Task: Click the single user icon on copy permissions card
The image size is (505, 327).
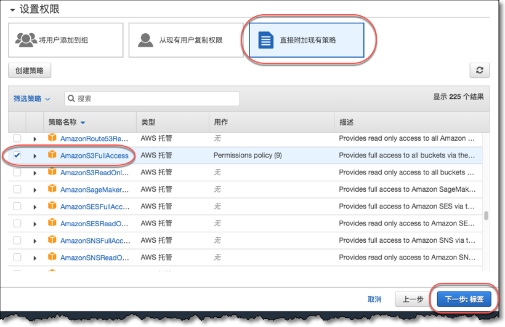Action: coord(145,40)
